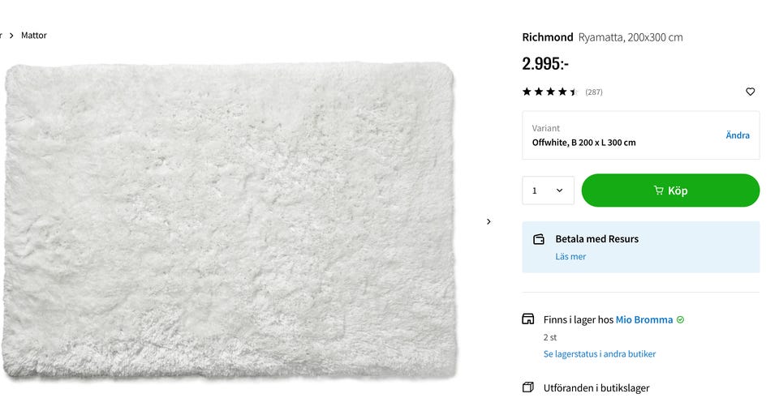Click the star rating row
Viewport: 779px width, 398px height.
click(550, 92)
